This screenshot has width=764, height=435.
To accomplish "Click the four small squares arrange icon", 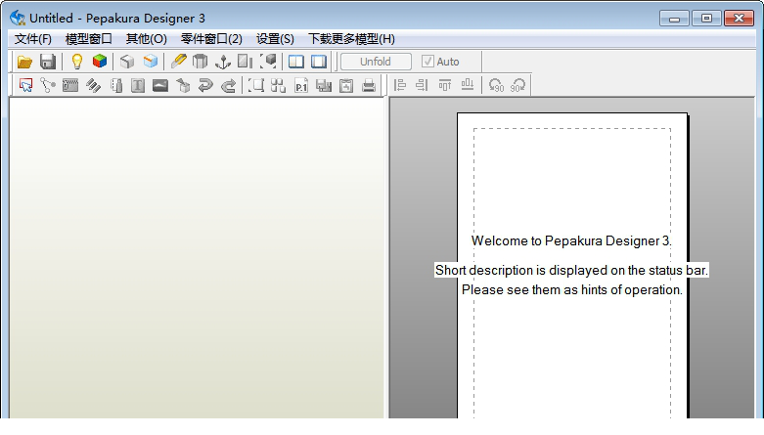I will 278,85.
